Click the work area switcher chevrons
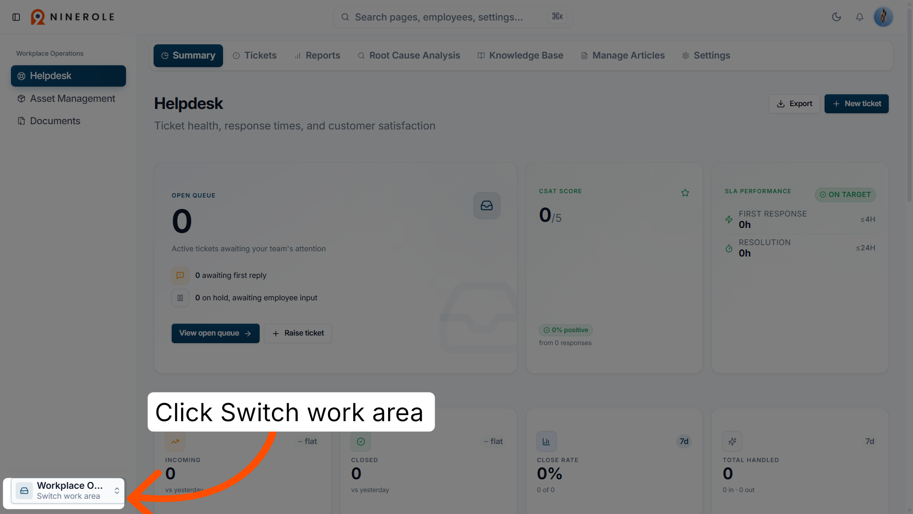This screenshot has height=514, width=913. coord(117,491)
